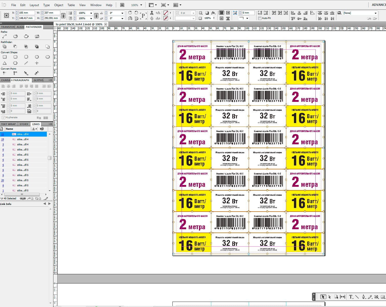Convert shape to ellipse icon
This screenshot has height=307, width=386.
click(x=48, y=57)
